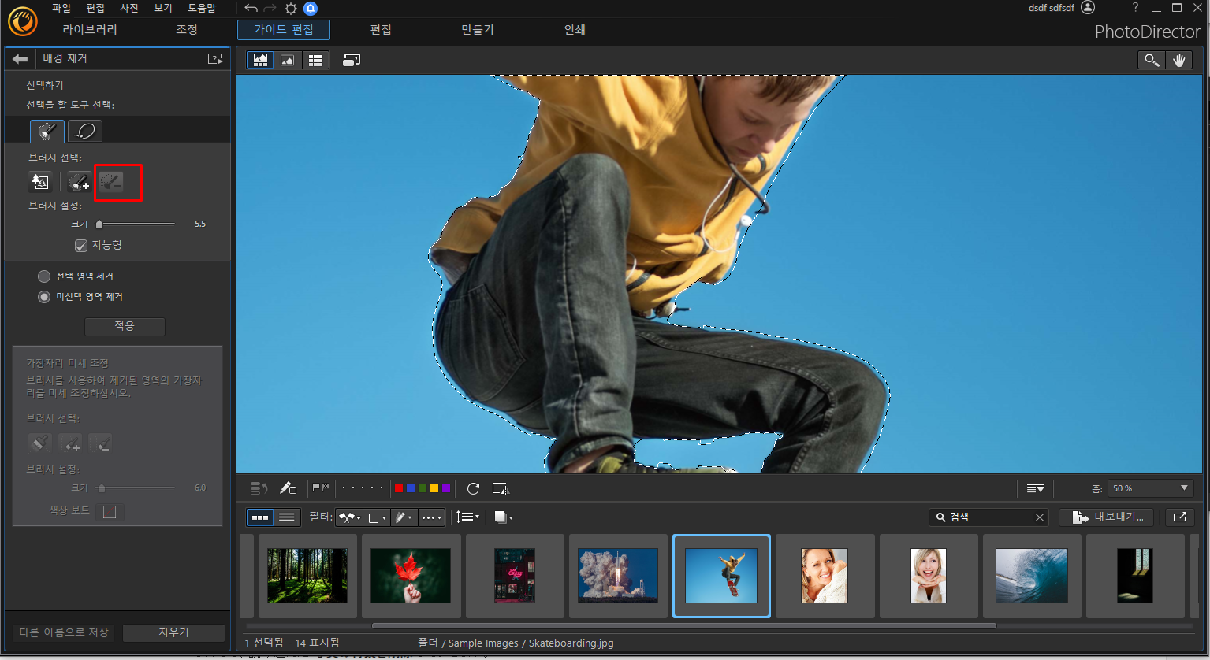Select 선택 영역 제거 radio option
The image size is (1210, 660).
click(x=44, y=276)
